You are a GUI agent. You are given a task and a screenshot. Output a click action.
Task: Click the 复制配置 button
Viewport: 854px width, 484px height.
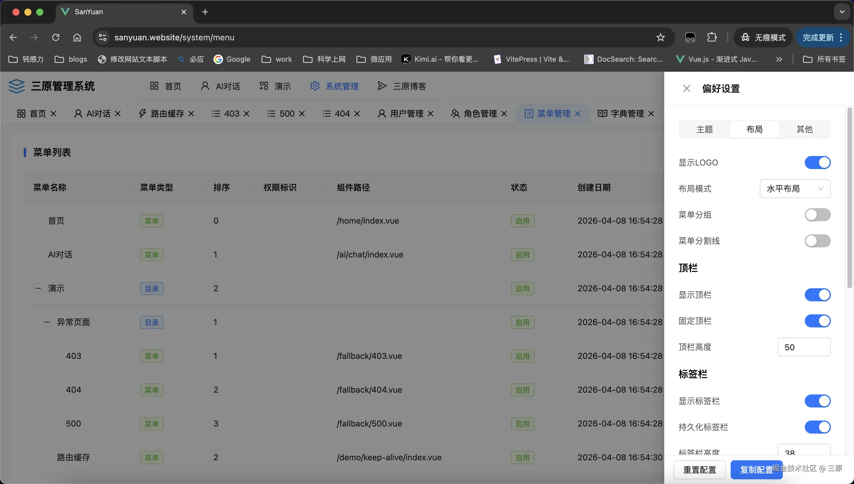pyautogui.click(x=757, y=469)
